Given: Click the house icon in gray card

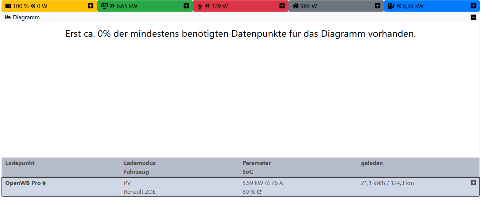Looking at the screenshot, I should tap(296, 6).
